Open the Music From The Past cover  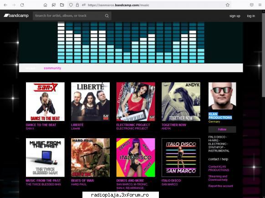(45, 157)
